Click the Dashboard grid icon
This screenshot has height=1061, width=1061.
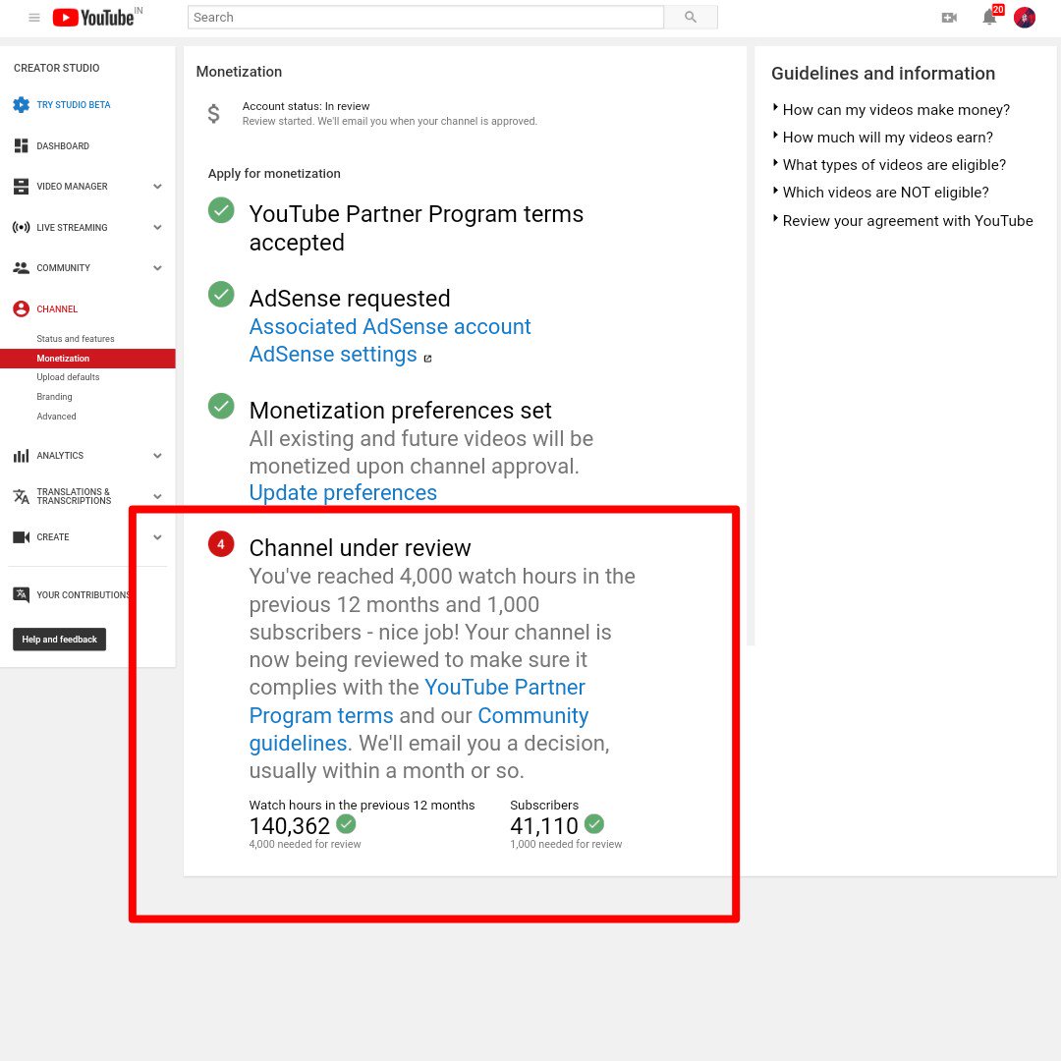click(x=21, y=145)
